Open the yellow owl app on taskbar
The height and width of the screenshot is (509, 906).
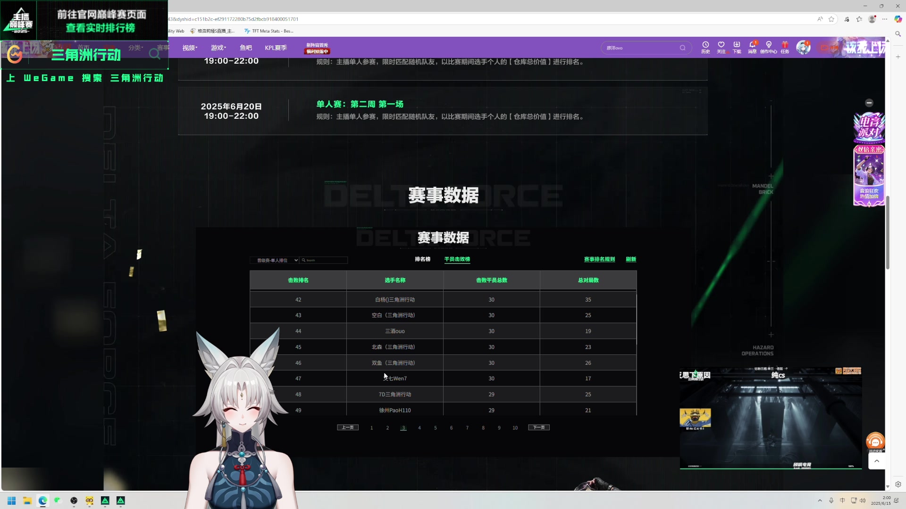[x=89, y=501]
